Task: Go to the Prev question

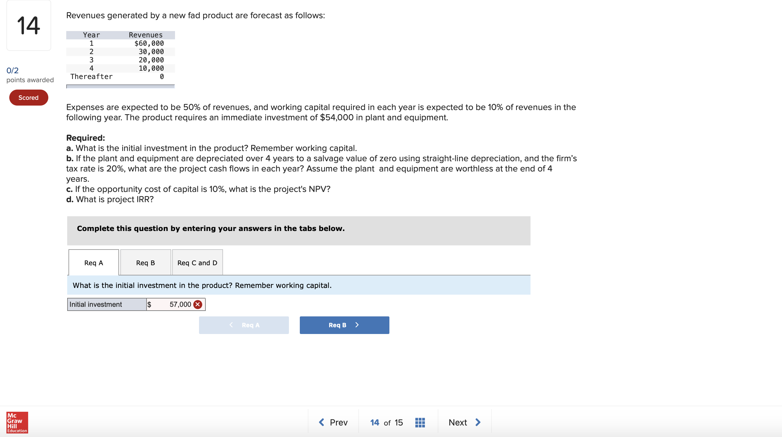Action: pos(333,422)
